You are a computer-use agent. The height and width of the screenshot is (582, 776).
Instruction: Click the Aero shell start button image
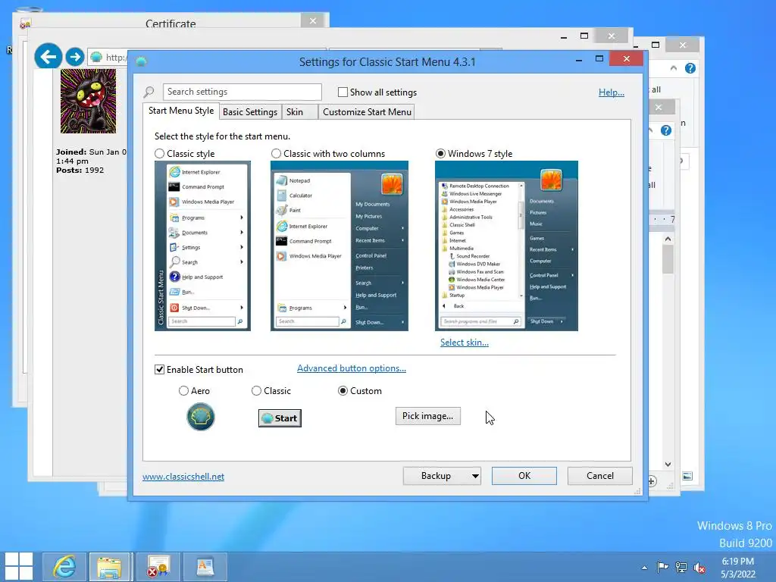200,417
